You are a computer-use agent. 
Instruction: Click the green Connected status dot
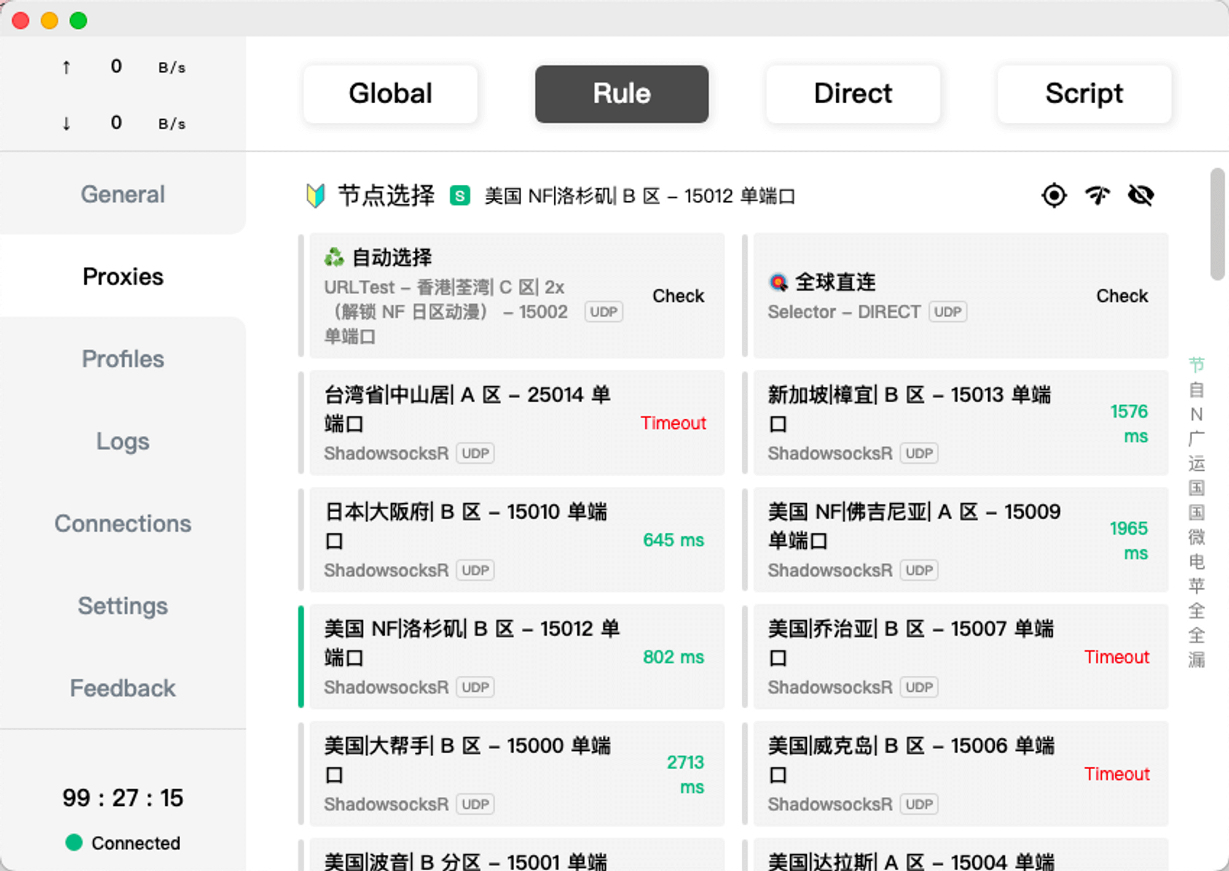click(x=74, y=842)
